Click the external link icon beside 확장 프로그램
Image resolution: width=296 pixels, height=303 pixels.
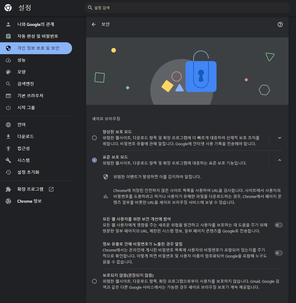pos(51,189)
